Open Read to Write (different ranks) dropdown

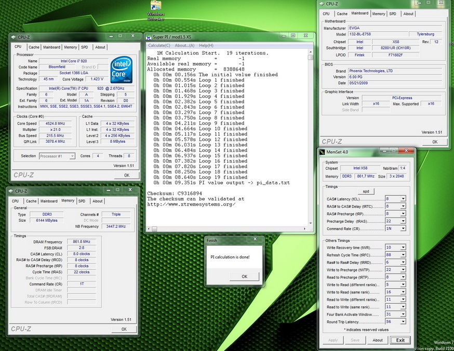[403, 300]
